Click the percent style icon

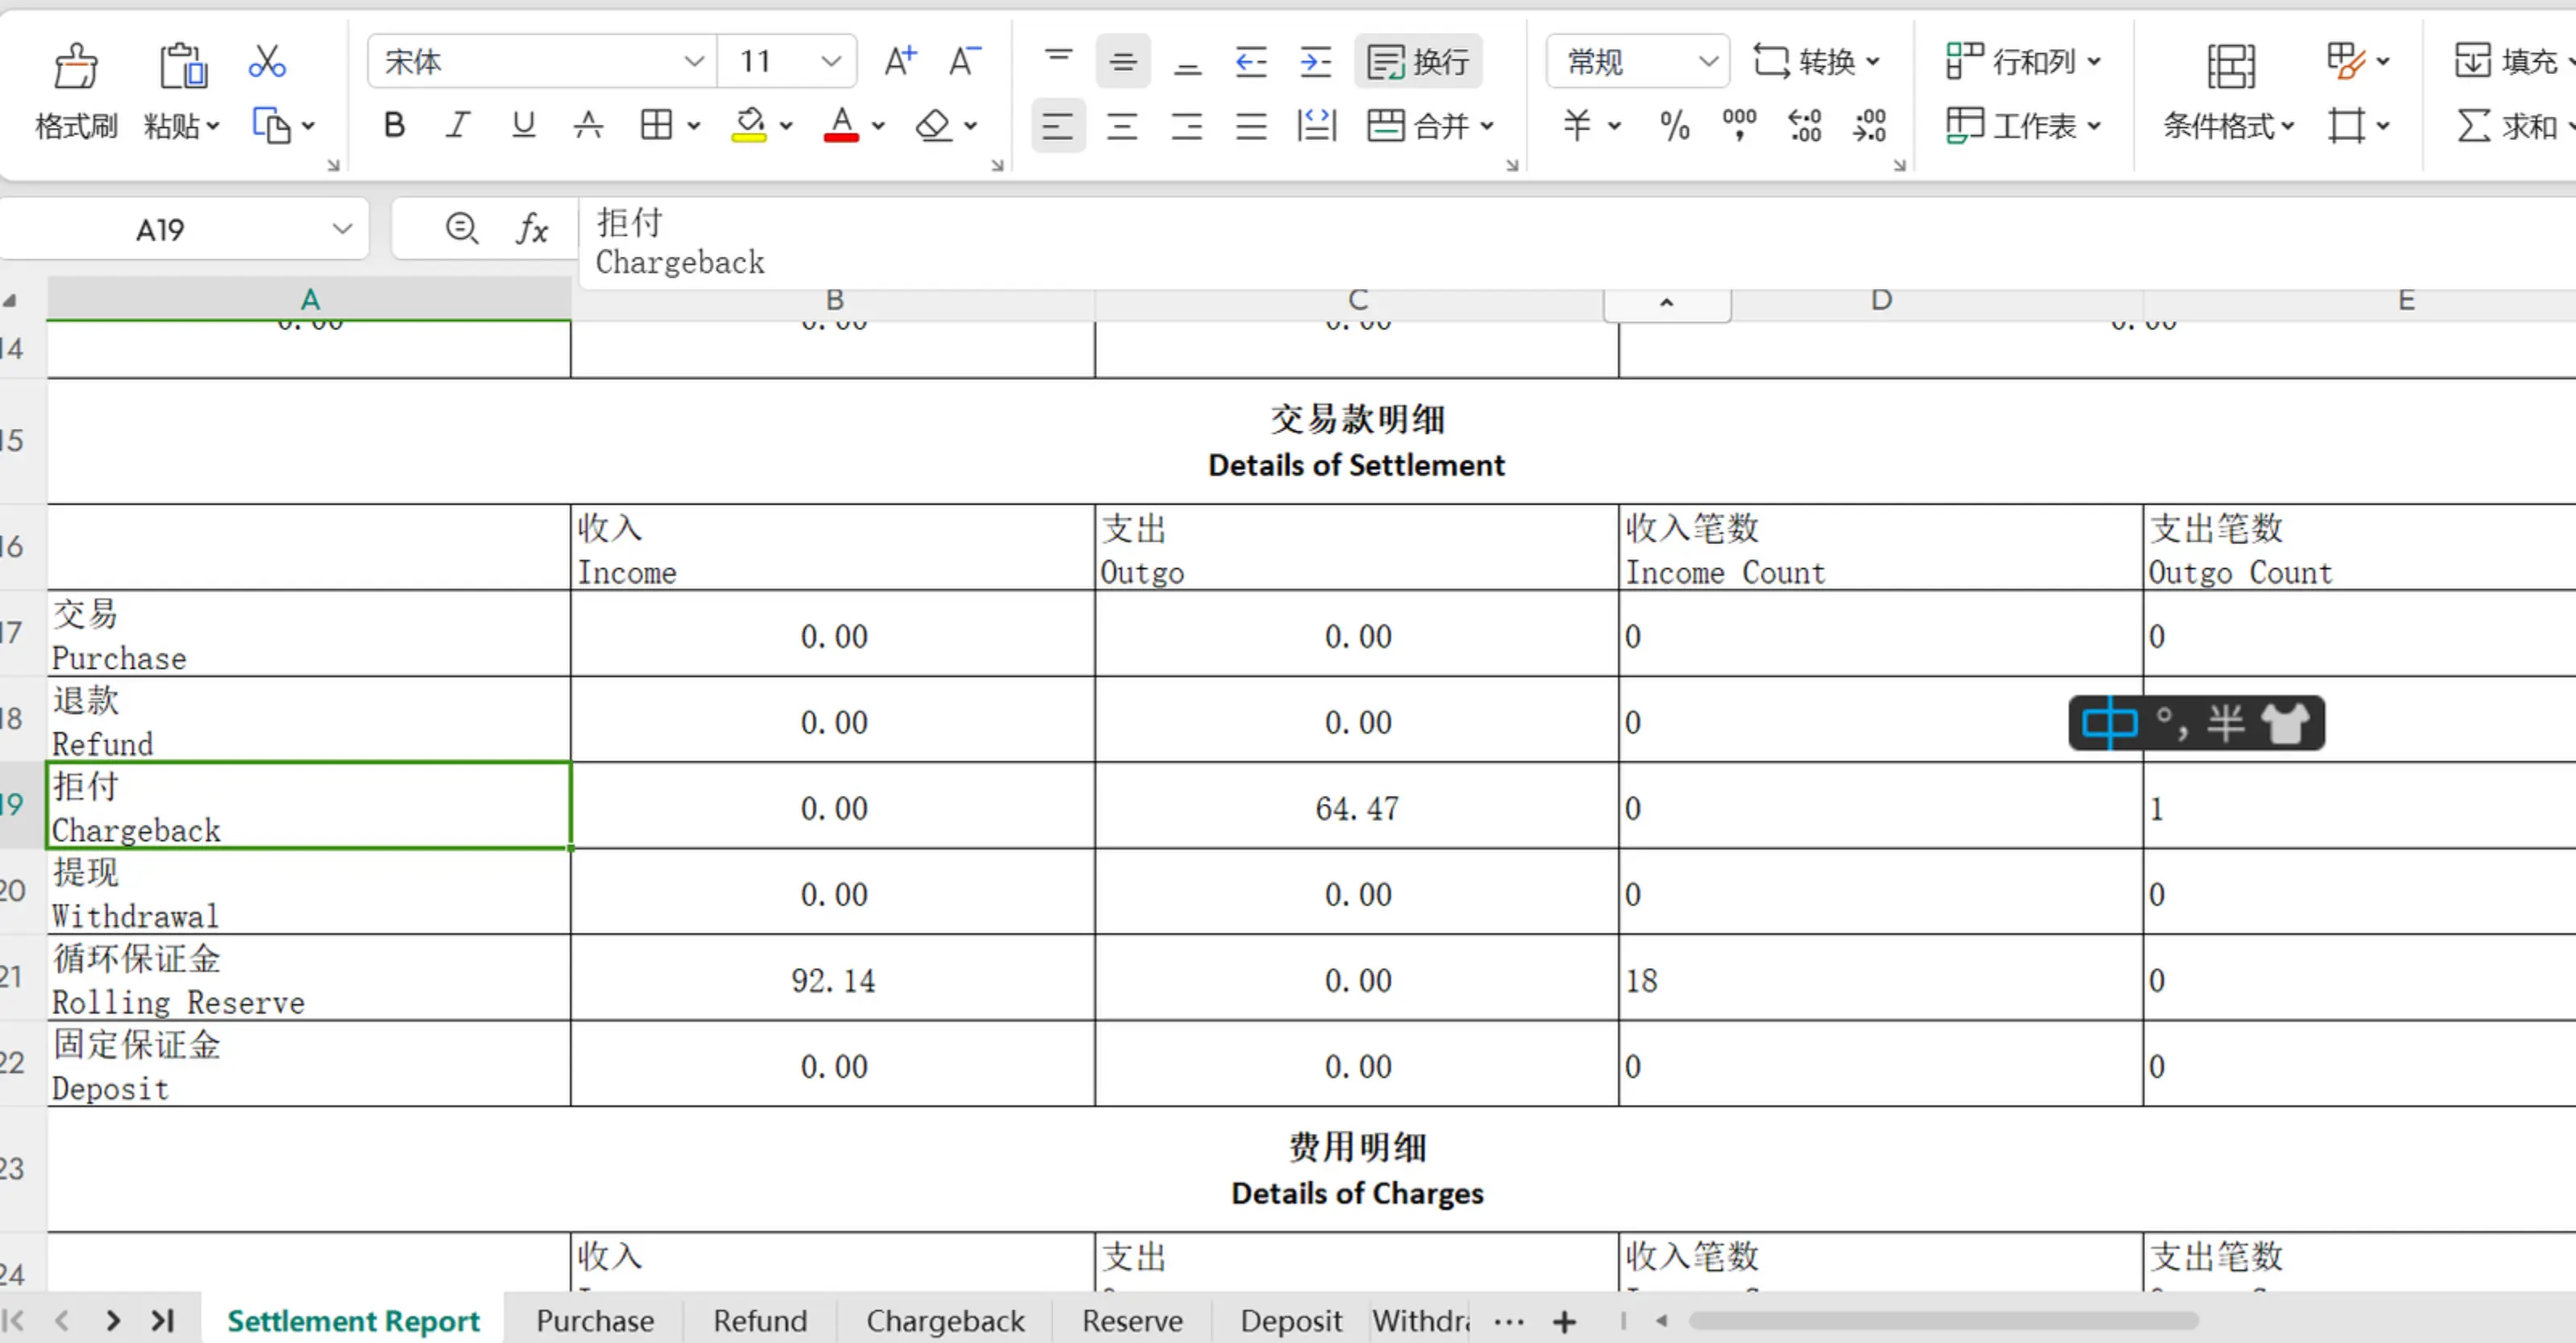[x=1674, y=126]
